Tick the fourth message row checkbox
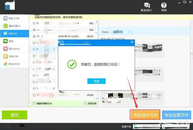The height and width of the screenshot is (130, 193). pyautogui.click(x=34, y=43)
